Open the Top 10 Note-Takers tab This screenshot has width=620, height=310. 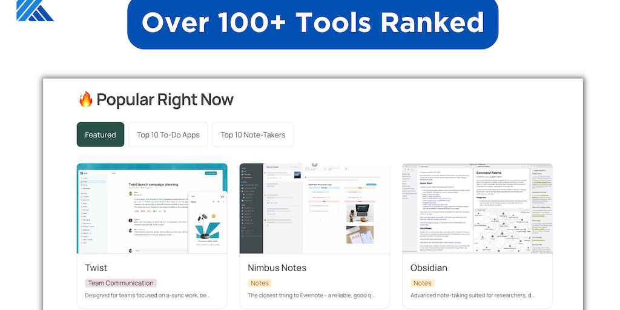[252, 134]
